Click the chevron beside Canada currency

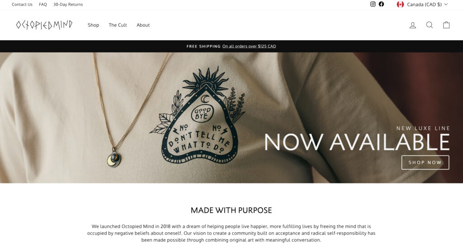[446, 5]
